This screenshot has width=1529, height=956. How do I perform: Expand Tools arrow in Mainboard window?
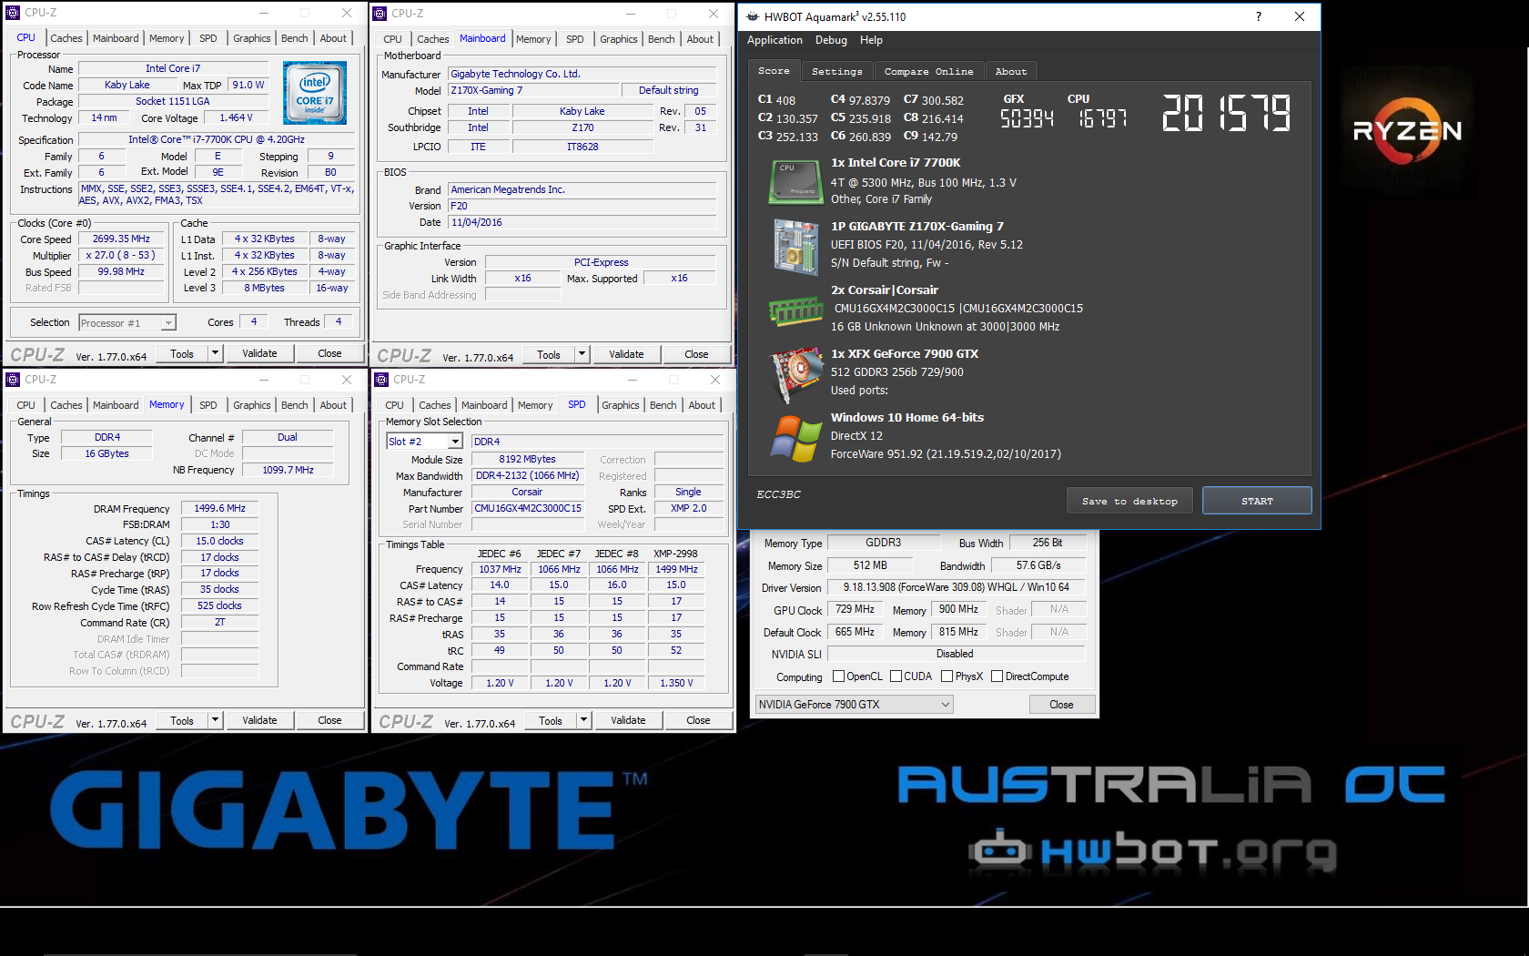(582, 354)
